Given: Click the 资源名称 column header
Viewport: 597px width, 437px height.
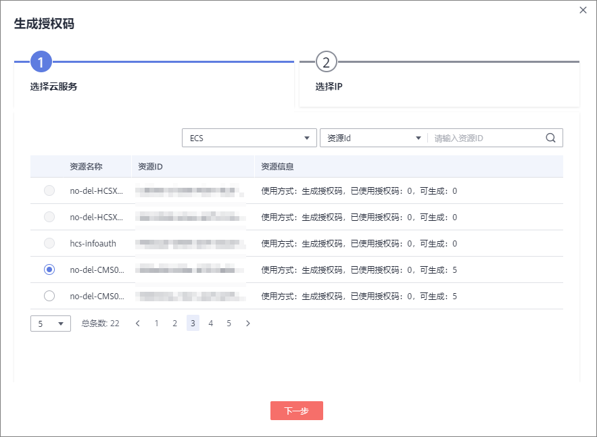Looking at the screenshot, I should (x=86, y=167).
